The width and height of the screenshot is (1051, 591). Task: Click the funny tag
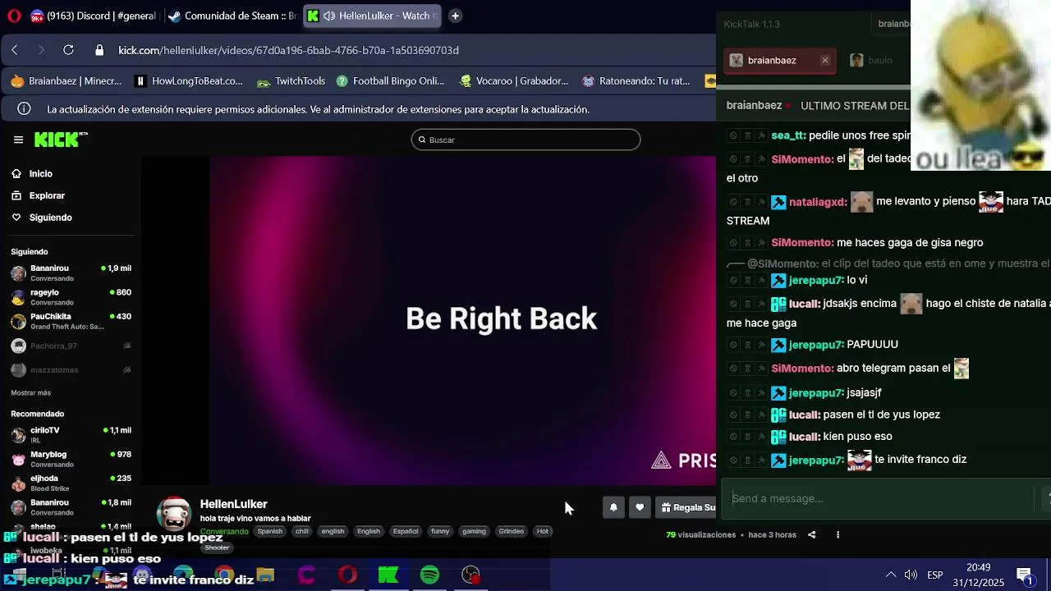(440, 531)
